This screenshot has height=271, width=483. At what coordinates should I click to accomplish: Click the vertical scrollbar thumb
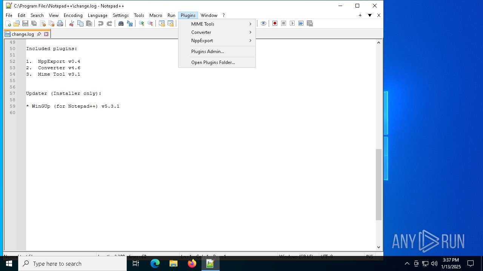378,184
